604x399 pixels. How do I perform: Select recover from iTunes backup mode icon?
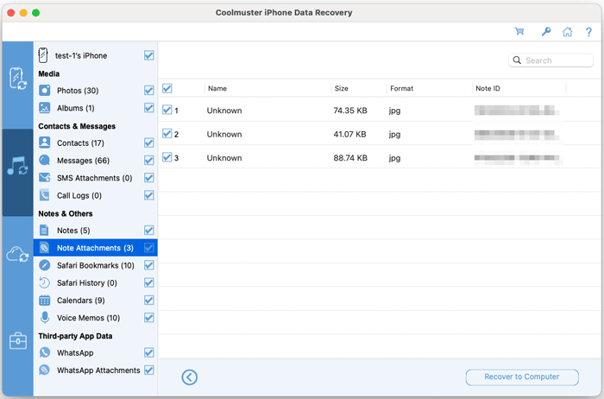[17, 166]
